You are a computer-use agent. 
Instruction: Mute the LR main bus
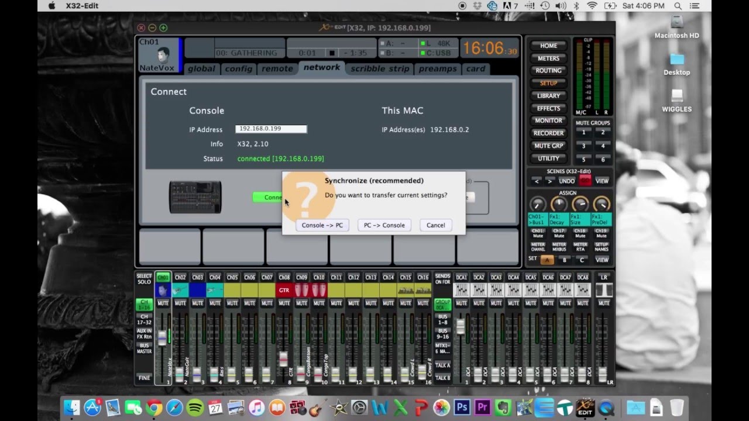(604, 303)
